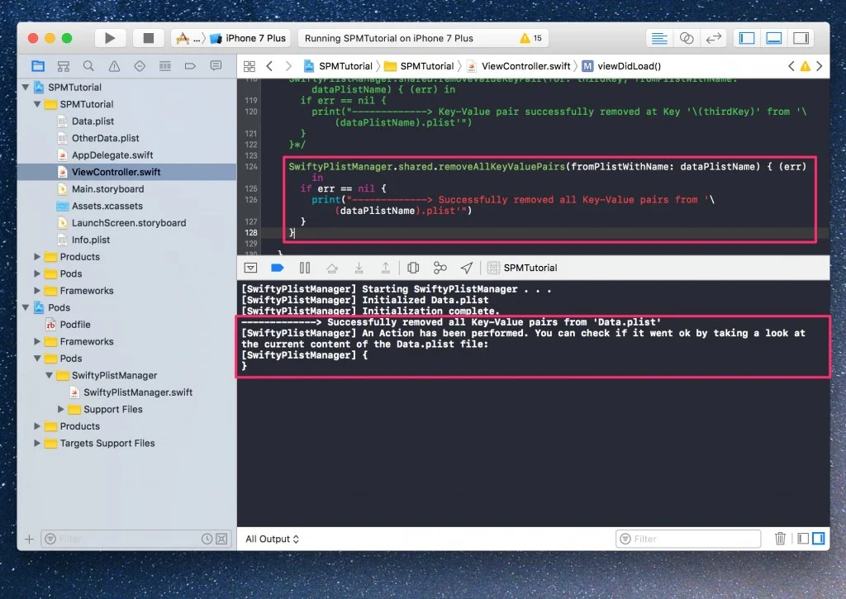Open the project navigator tab
This screenshot has height=599, width=846.
pyautogui.click(x=38, y=66)
